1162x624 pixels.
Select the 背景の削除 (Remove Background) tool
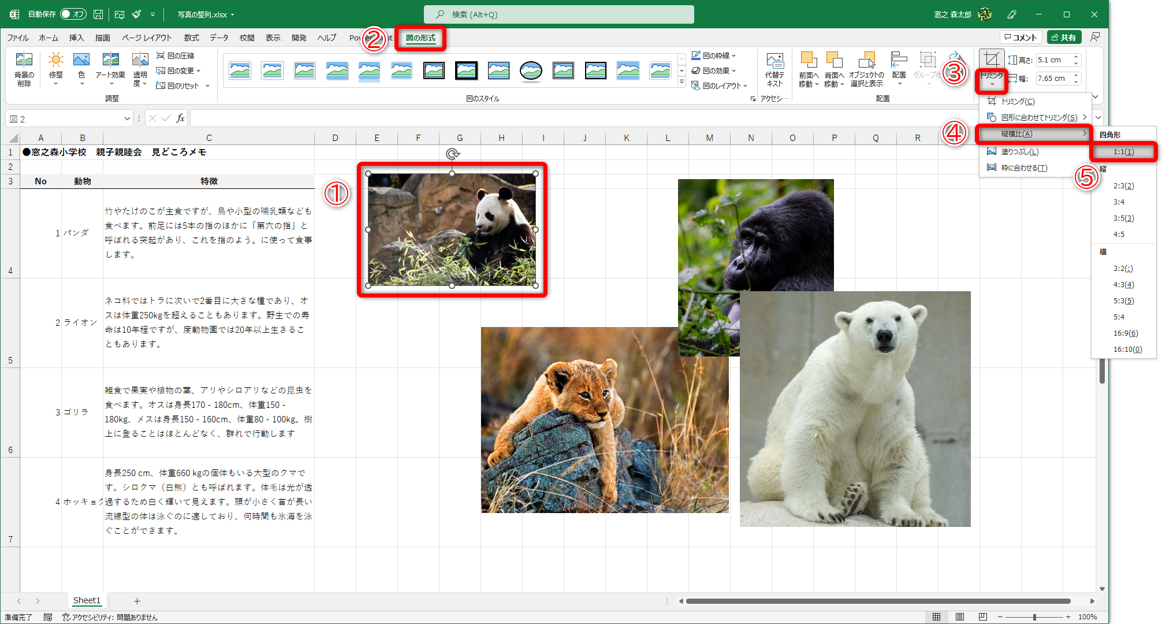click(24, 69)
